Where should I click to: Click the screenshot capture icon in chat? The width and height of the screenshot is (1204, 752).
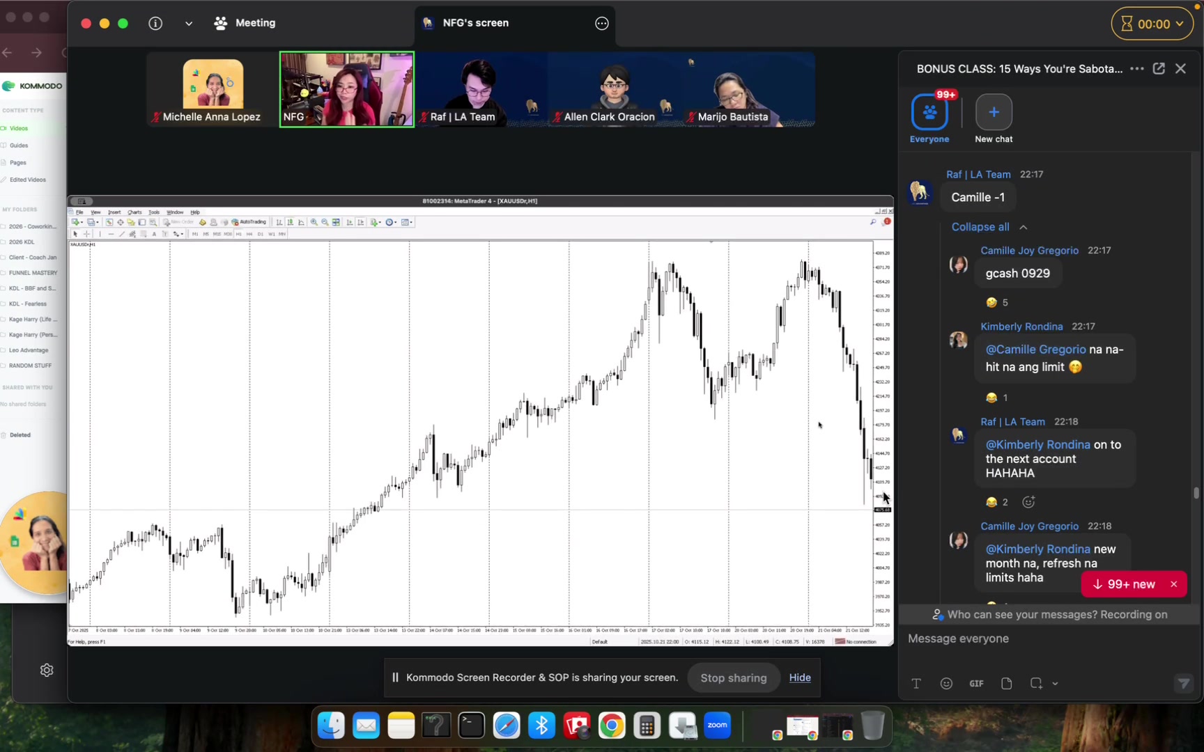[x=1036, y=684]
